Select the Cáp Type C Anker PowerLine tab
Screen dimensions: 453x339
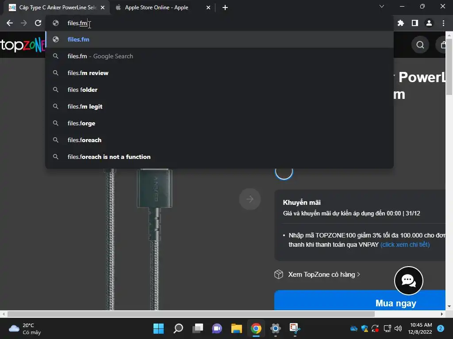coord(56,8)
